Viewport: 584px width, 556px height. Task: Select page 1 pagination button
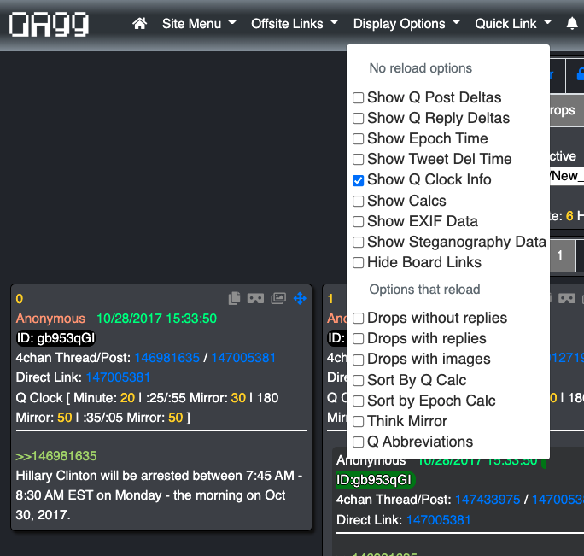tap(560, 255)
